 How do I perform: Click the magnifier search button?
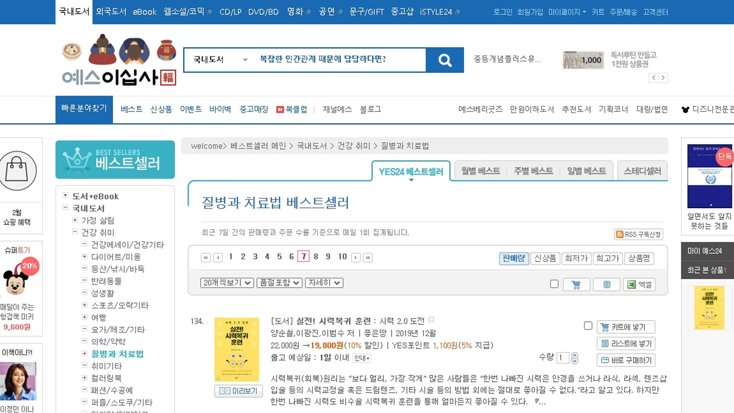pyautogui.click(x=445, y=60)
